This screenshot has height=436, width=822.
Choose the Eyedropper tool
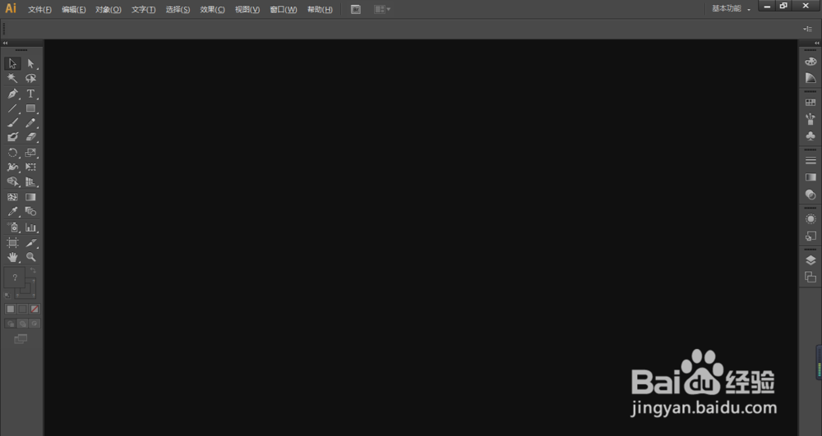point(12,212)
